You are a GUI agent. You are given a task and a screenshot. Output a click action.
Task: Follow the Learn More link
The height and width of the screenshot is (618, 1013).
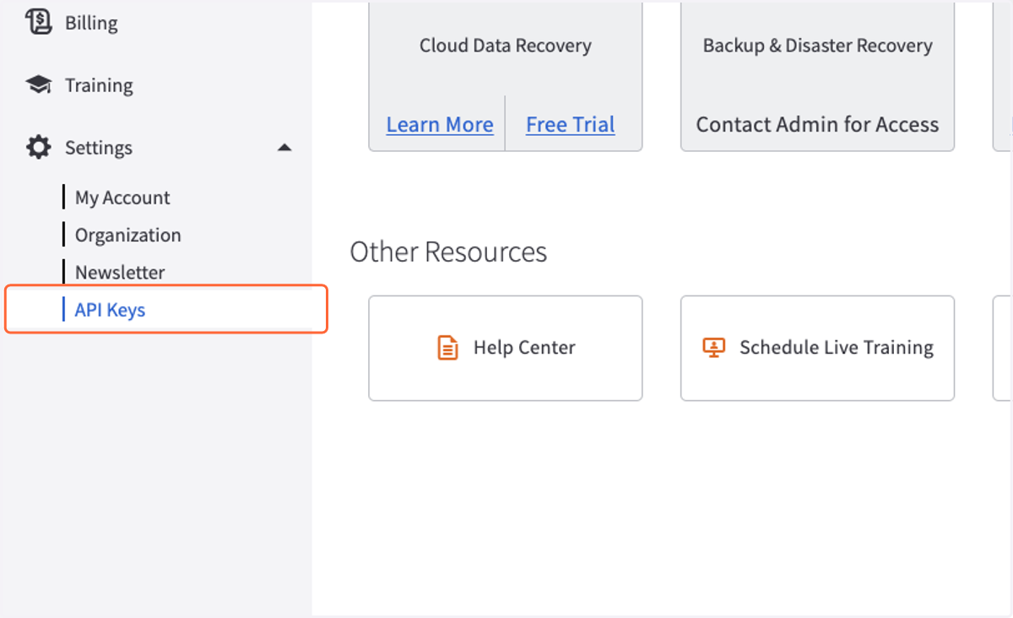pos(440,125)
